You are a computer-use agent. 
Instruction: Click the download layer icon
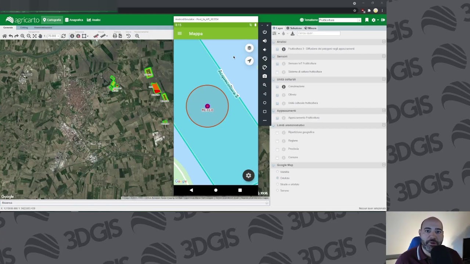coord(293,33)
